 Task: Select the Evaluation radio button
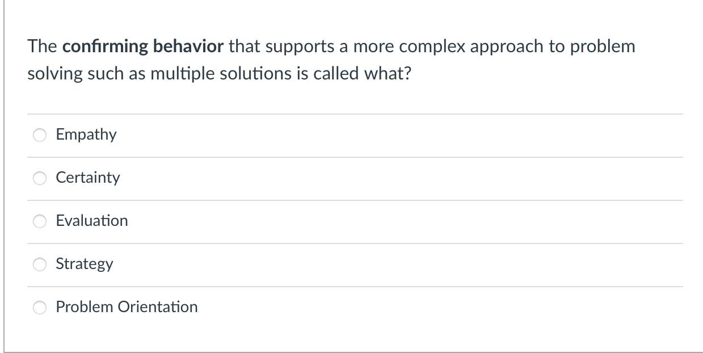pyautogui.click(x=39, y=221)
